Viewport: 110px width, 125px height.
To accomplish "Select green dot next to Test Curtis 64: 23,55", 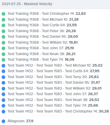I will pos(3,25).
